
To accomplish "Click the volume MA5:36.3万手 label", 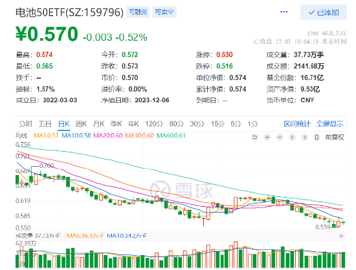I will coord(85,236).
